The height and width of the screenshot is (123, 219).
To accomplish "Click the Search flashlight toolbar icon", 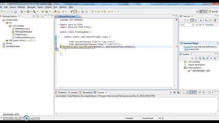I will click(63, 12).
